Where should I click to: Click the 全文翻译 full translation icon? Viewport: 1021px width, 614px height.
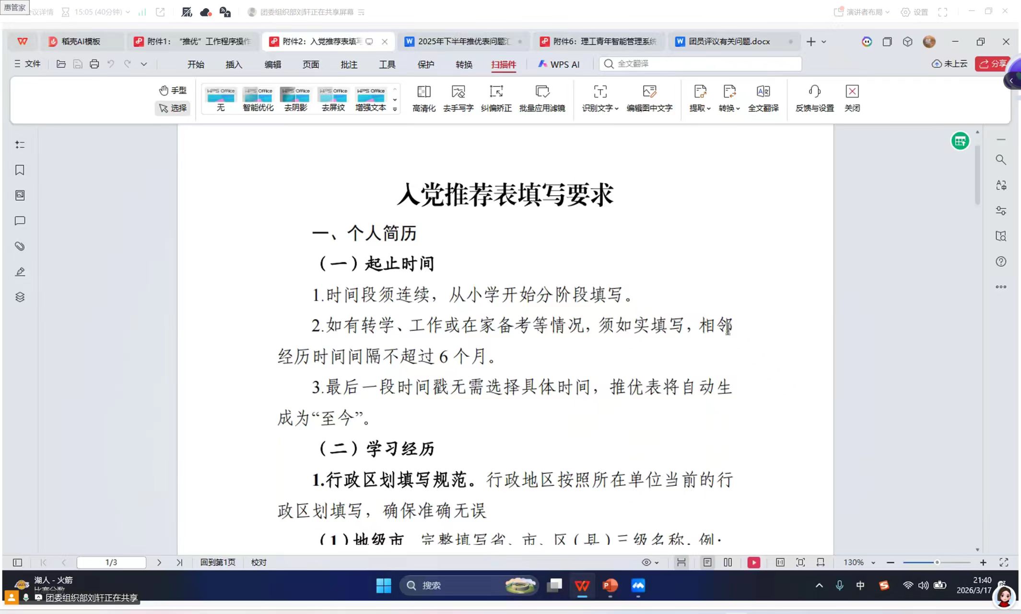(763, 92)
